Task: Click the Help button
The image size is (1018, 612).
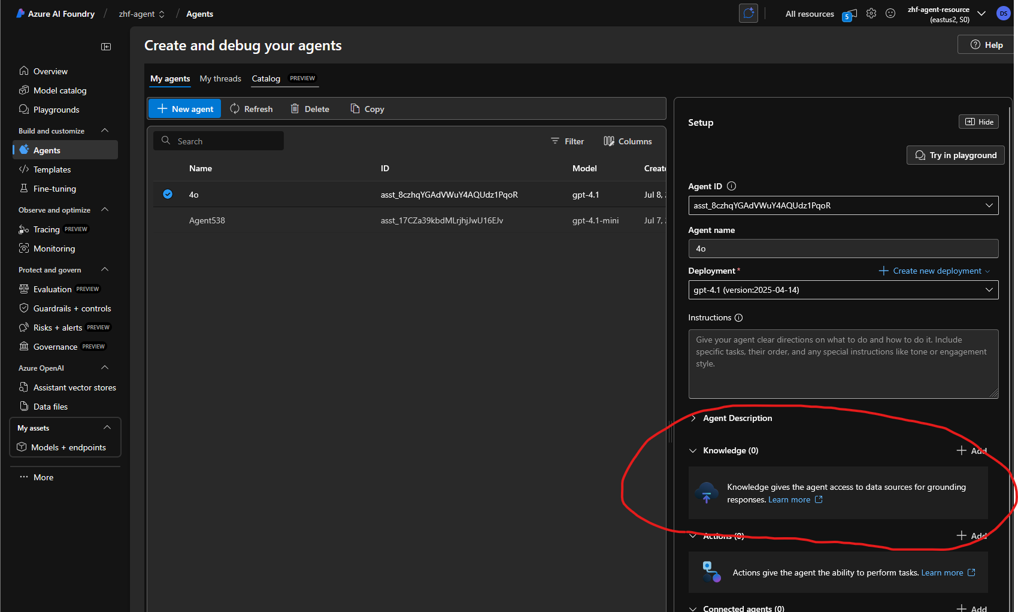Action: [986, 45]
